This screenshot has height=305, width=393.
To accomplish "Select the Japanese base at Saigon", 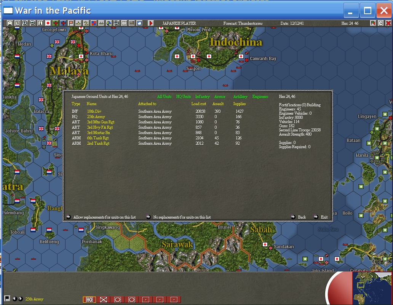I will 193,56.
